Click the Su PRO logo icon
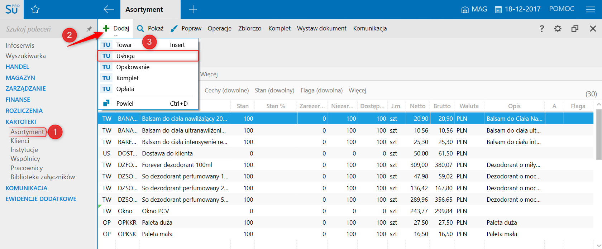The width and height of the screenshot is (602, 249). (x=12, y=9)
